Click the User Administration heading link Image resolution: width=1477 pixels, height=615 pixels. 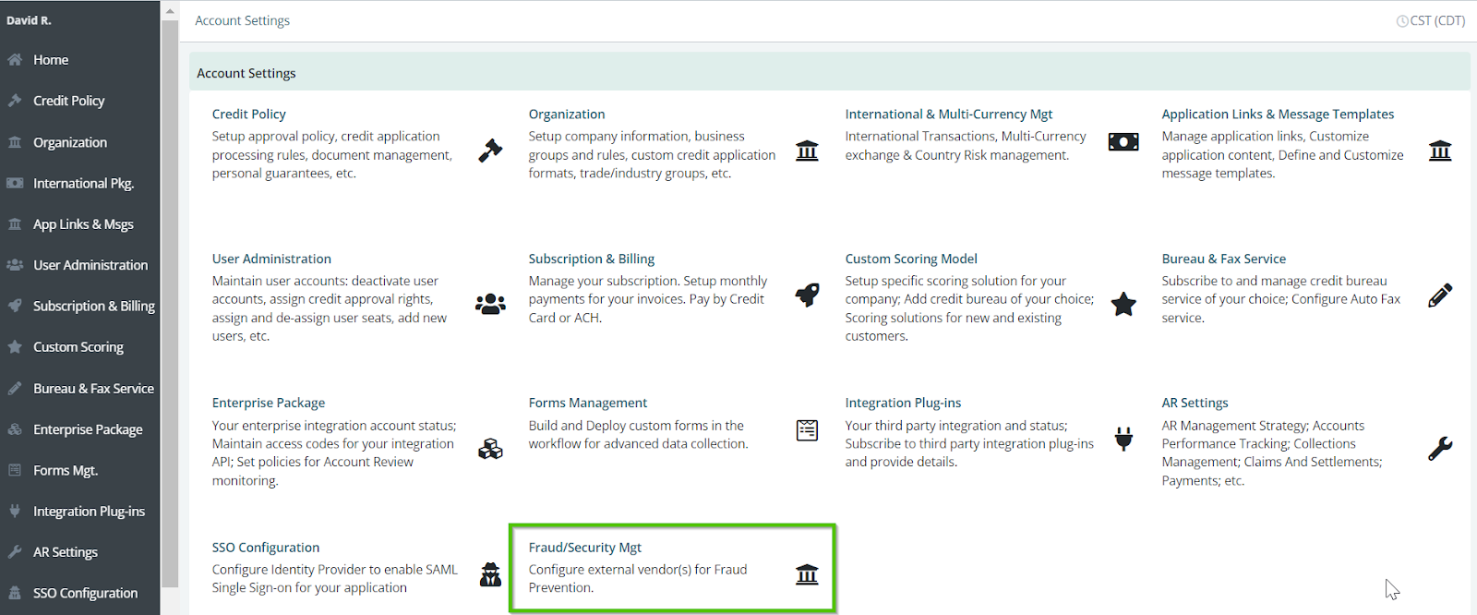click(271, 259)
